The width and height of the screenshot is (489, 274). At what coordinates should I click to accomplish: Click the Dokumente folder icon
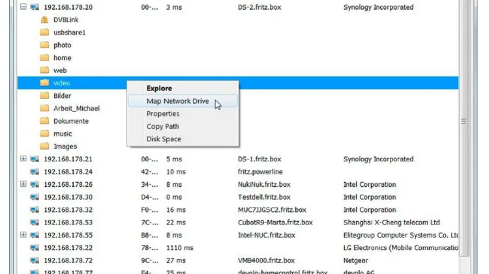click(44, 121)
